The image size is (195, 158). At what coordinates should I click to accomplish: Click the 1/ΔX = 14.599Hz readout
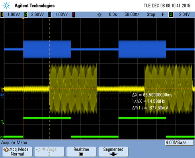coord(148,101)
